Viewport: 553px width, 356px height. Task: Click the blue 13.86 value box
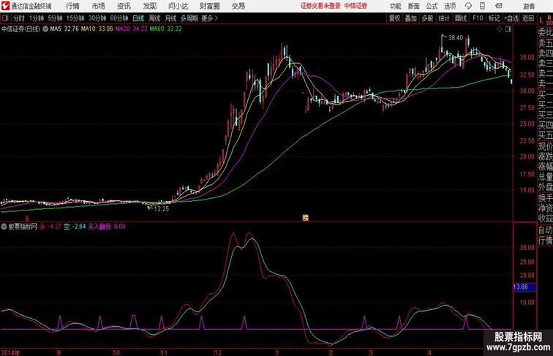point(524,287)
